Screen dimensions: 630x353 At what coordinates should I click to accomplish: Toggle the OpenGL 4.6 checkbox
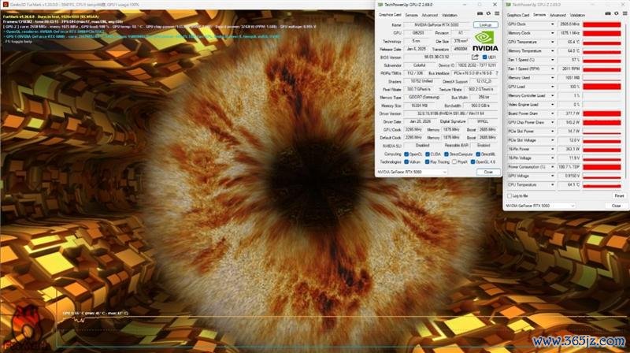coord(472,162)
